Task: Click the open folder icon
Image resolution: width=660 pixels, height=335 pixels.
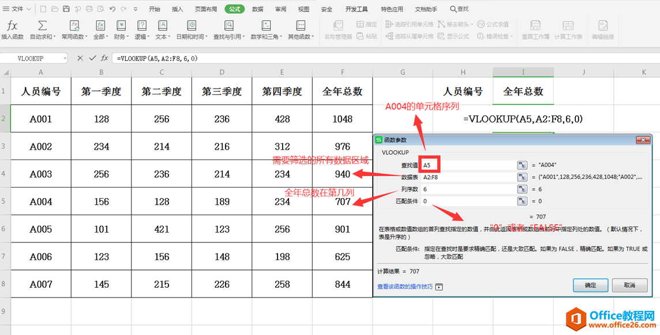Action: pyautogui.click(x=55, y=9)
